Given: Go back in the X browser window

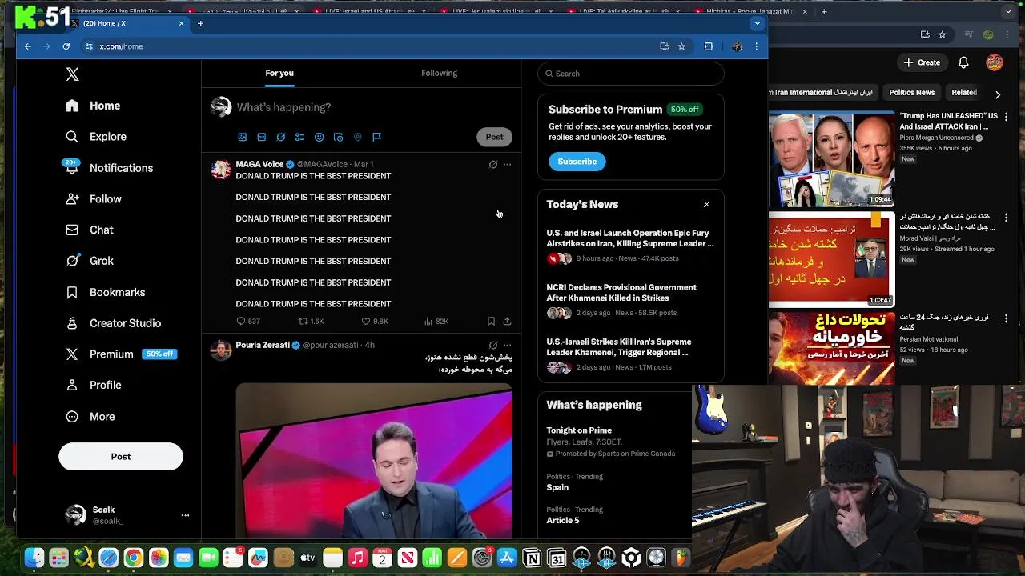Looking at the screenshot, I should click(28, 46).
